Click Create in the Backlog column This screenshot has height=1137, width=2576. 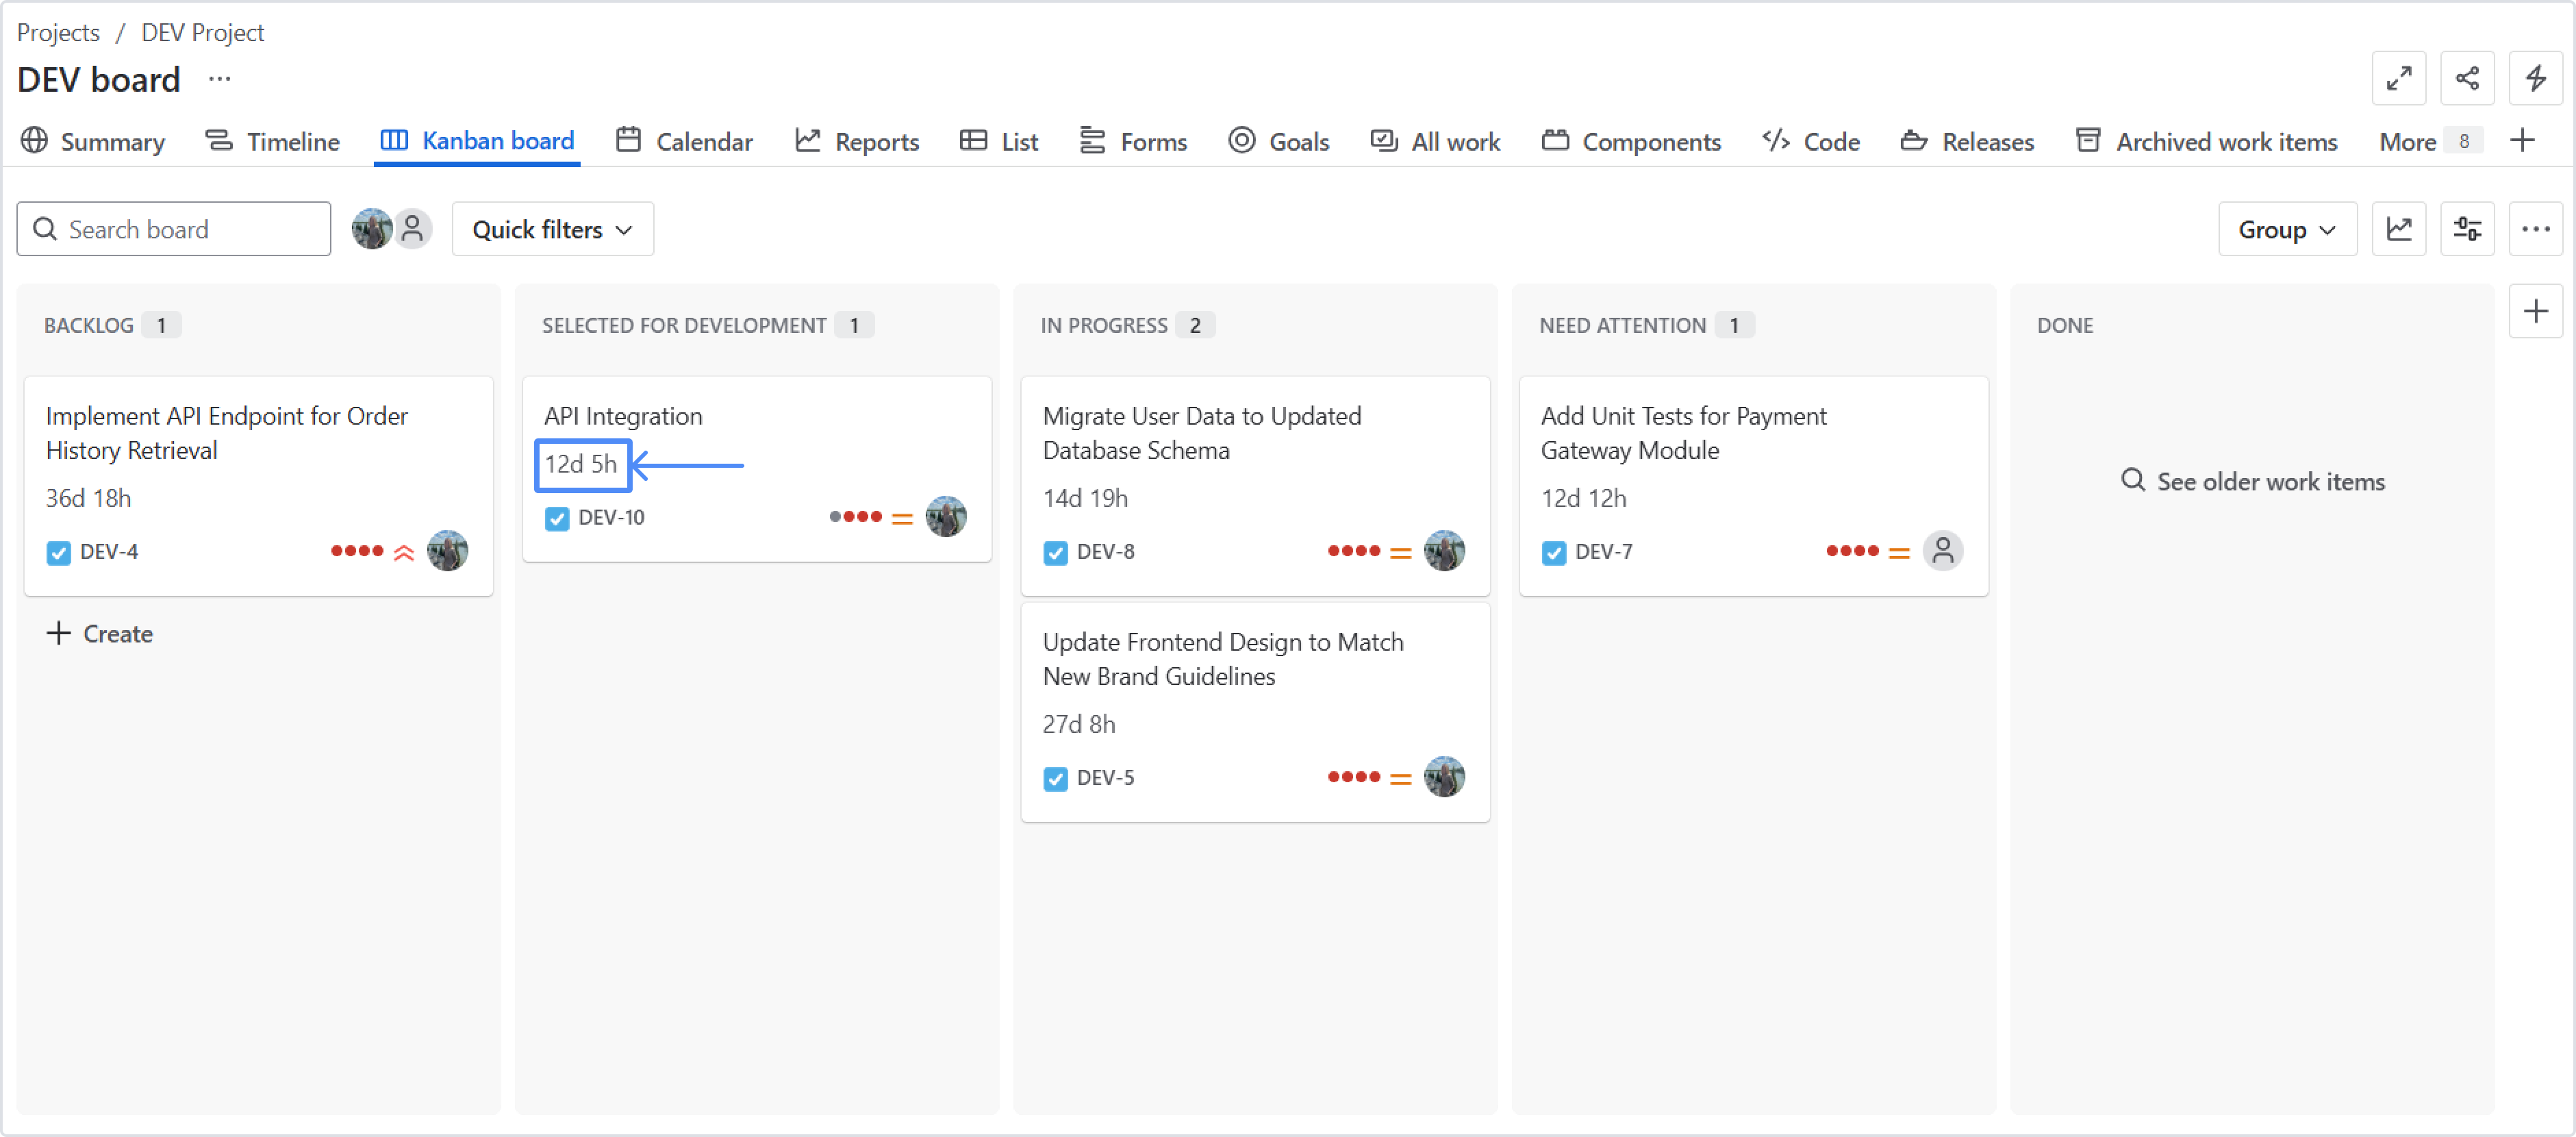pos(100,634)
